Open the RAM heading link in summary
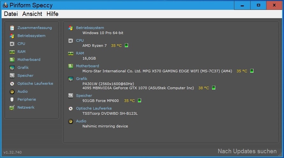284x158 pixels. [80, 53]
